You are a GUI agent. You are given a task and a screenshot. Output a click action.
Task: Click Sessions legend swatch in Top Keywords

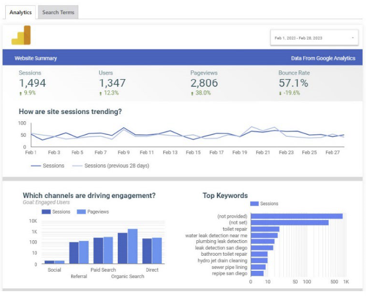coord(254,204)
